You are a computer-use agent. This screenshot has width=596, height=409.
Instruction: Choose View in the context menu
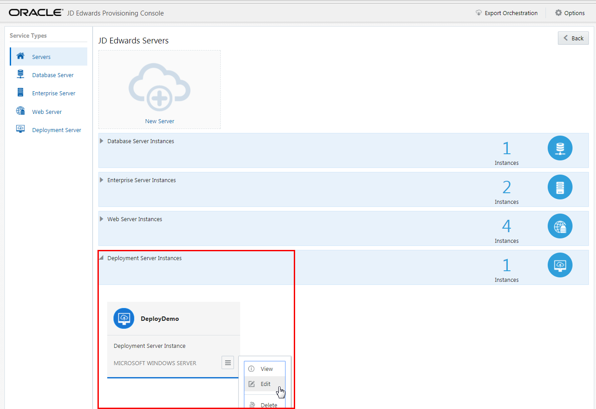click(x=266, y=368)
